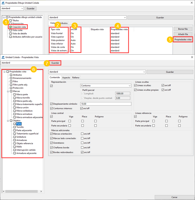Click the Títulos tree item
The image size is (195, 200).
(x=16, y=21)
